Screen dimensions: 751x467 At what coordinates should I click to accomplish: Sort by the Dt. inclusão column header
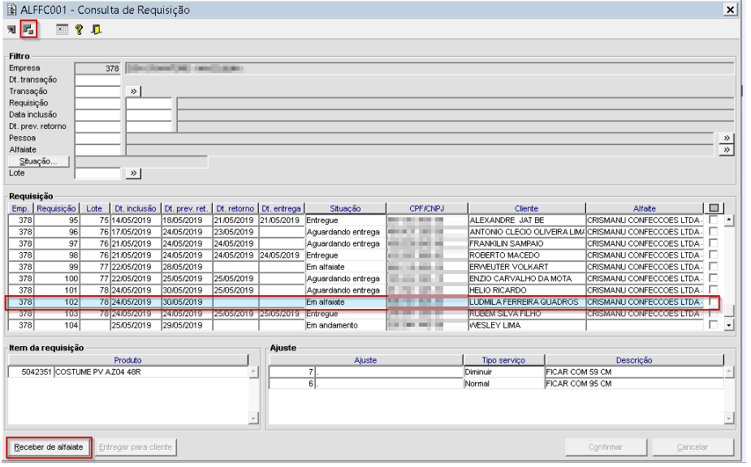[x=136, y=208]
